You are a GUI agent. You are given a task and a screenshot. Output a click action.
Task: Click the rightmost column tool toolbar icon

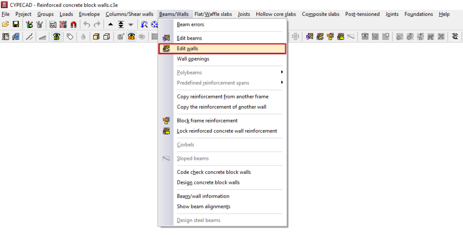(455, 37)
